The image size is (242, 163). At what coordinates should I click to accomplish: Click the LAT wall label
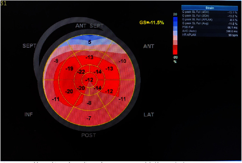149,115
